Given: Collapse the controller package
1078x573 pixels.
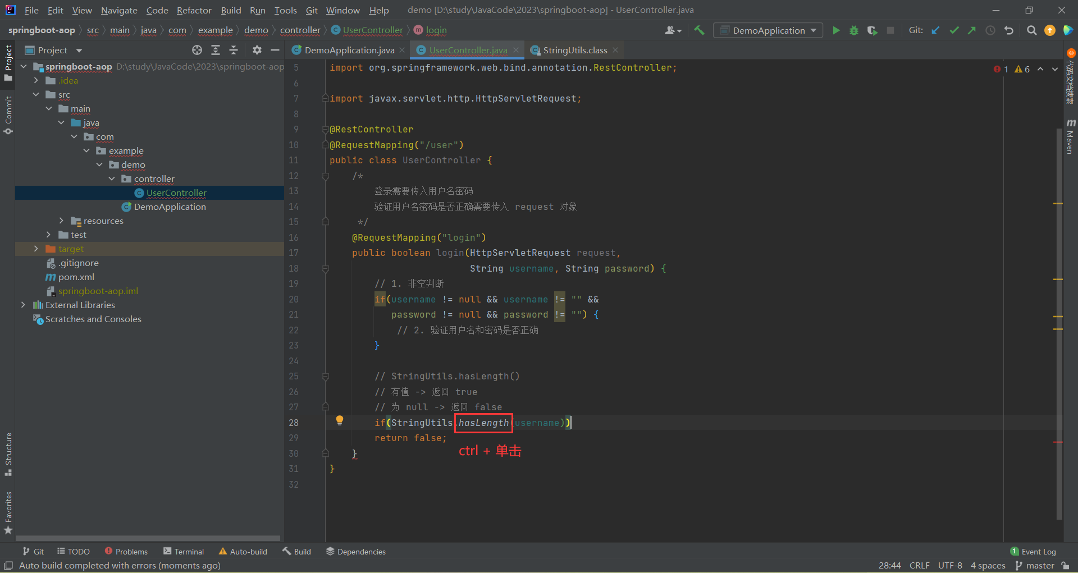Looking at the screenshot, I should pyautogui.click(x=112, y=179).
